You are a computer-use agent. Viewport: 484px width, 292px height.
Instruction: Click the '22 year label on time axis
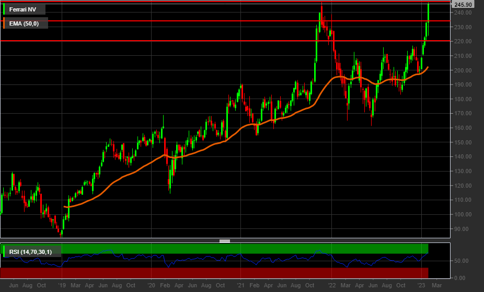click(x=331, y=285)
